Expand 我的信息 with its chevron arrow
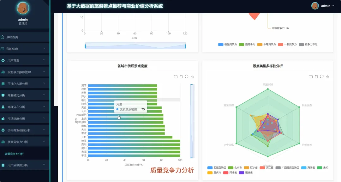This screenshot has height=182, width=341. pyautogui.click(x=44, y=48)
